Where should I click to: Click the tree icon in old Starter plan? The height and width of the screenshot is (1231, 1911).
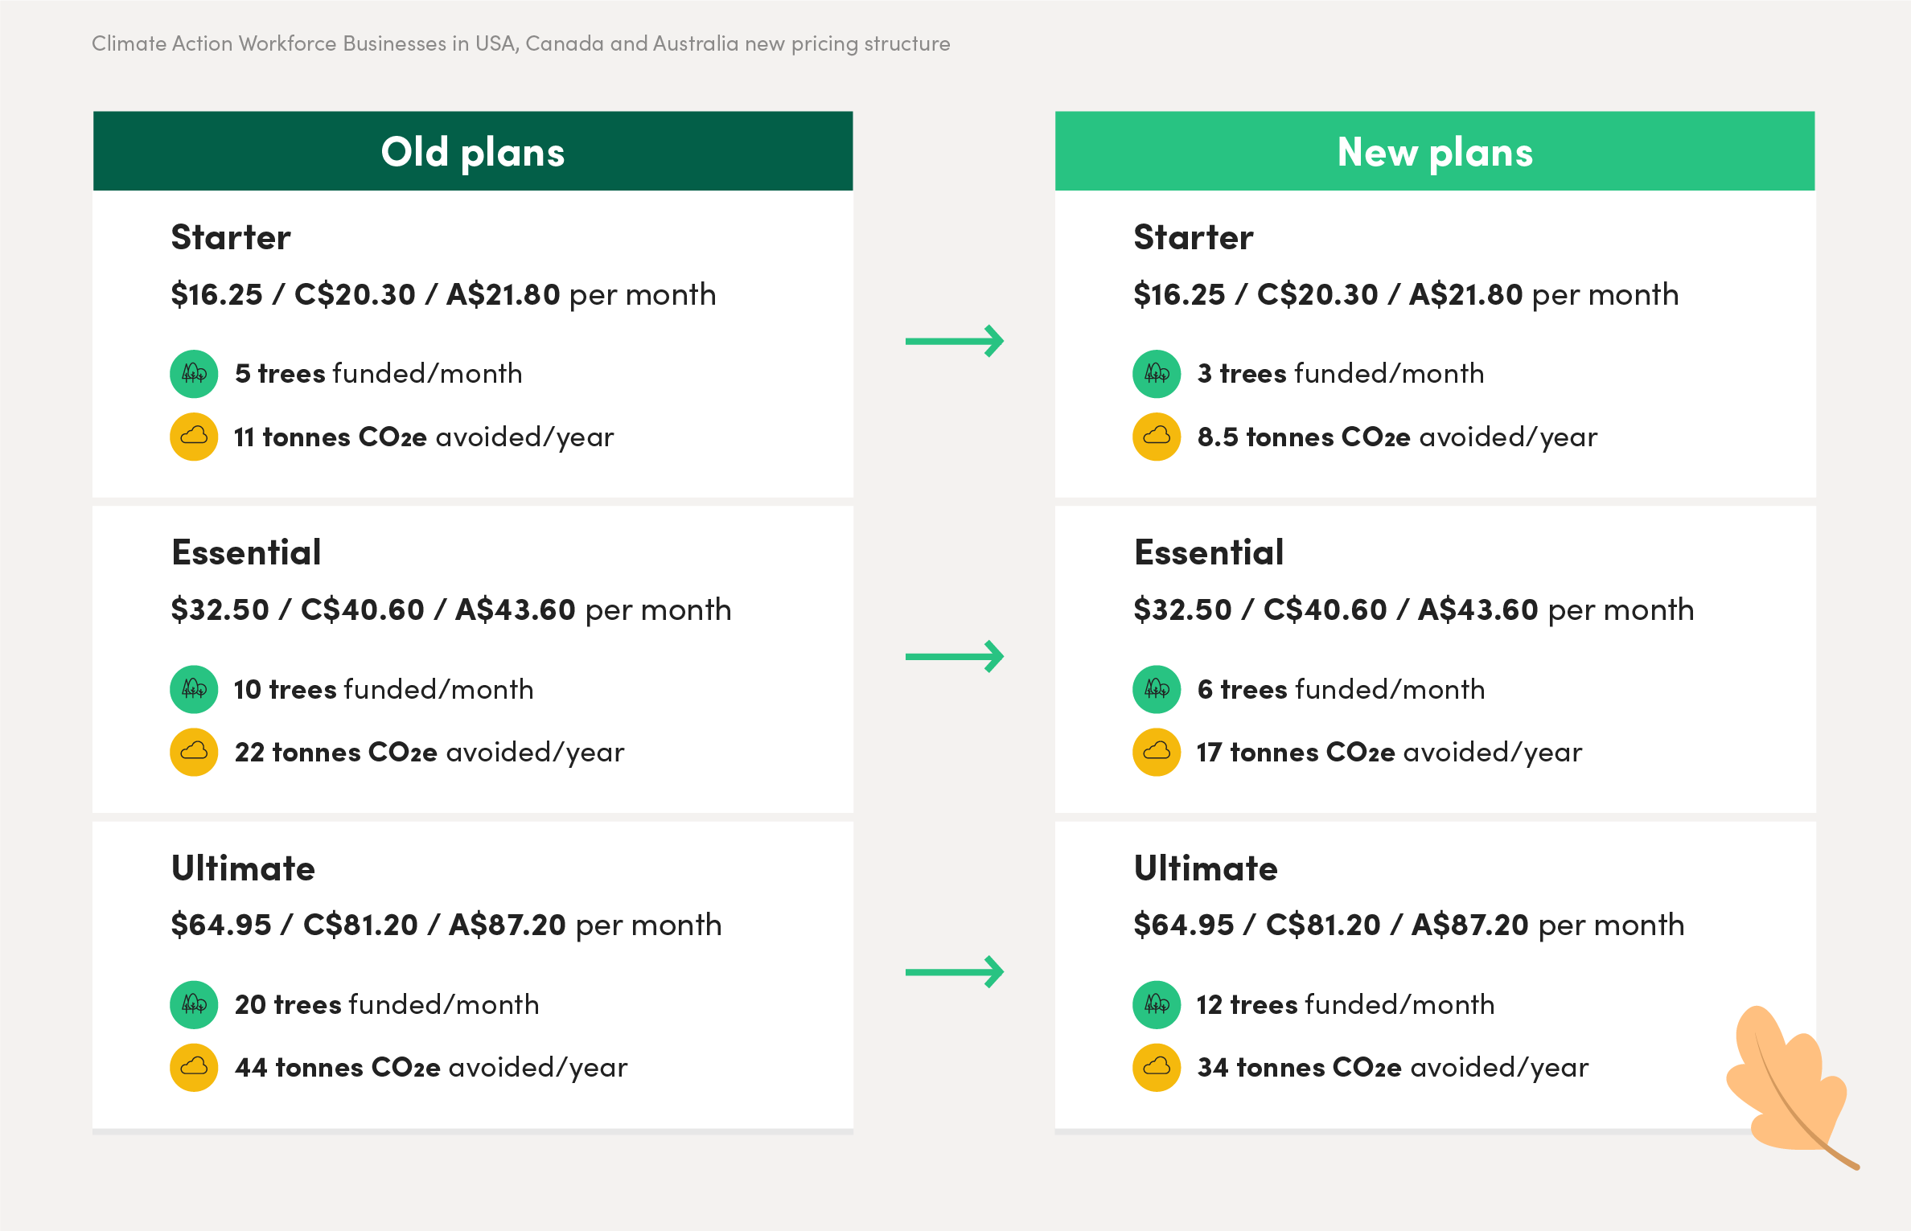click(x=194, y=374)
